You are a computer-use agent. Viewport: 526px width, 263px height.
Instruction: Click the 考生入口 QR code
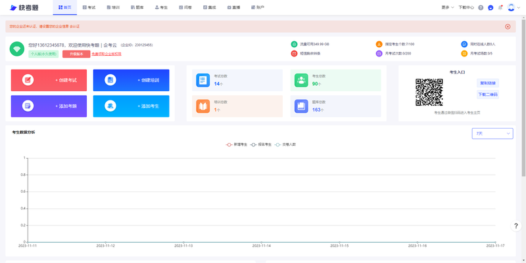tap(429, 92)
